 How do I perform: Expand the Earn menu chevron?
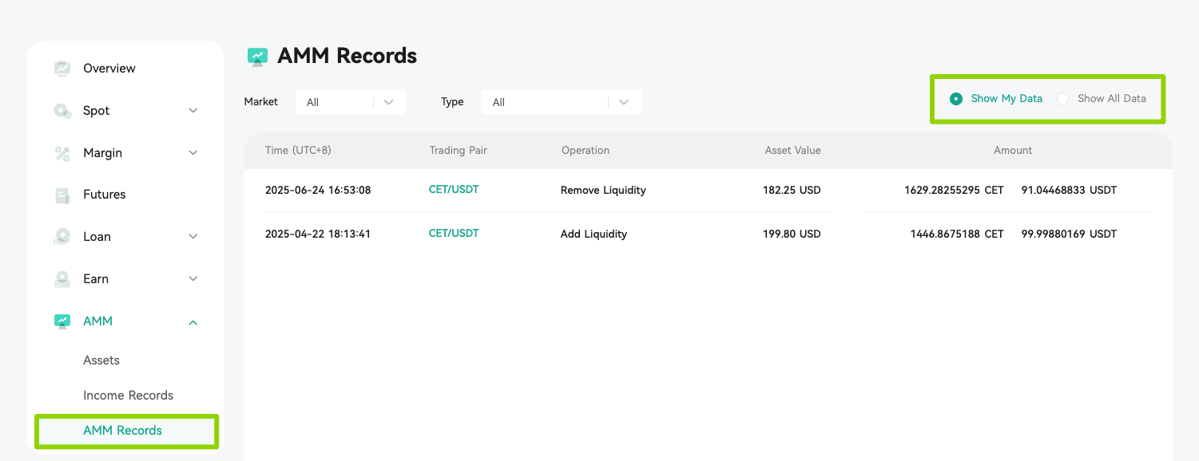coord(193,279)
